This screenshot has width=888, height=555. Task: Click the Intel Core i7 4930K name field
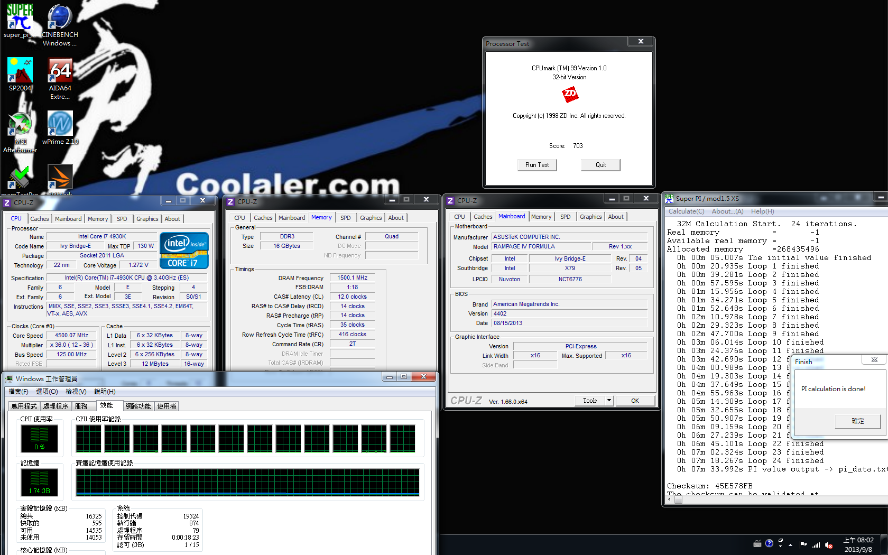pos(102,236)
